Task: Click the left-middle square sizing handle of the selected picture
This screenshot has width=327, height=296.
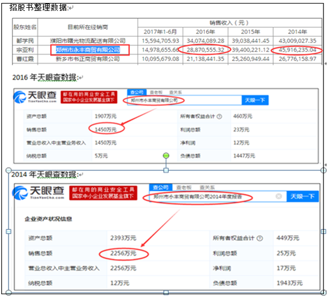Action: tap(8, 231)
